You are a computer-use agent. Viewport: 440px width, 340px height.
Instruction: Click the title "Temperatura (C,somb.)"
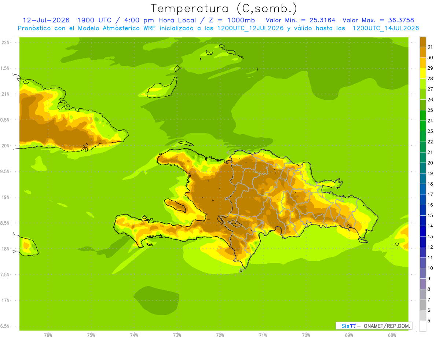(x=224, y=8)
